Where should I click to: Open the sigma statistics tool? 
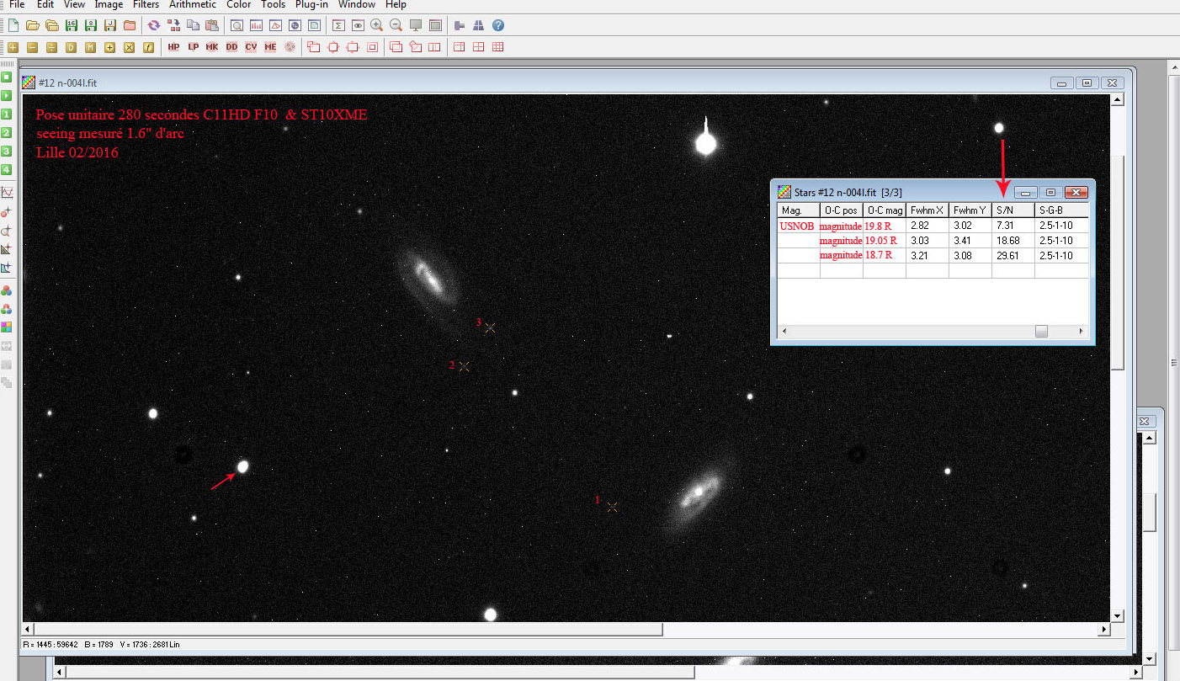[338, 25]
